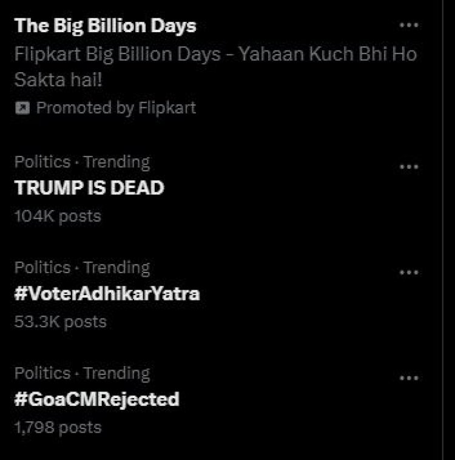This screenshot has height=460, width=455.
Task: Click the 53.3K posts count
Action: (x=60, y=322)
